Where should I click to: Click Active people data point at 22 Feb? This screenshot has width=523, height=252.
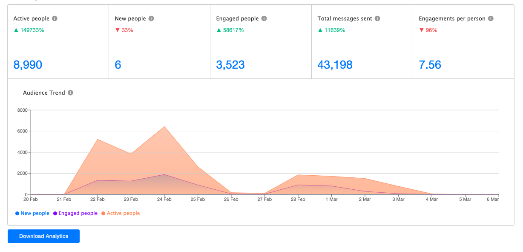click(98, 139)
